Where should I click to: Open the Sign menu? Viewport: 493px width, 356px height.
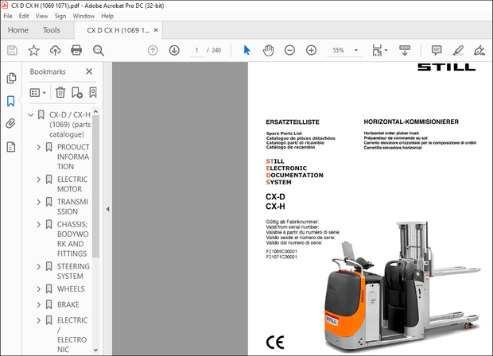click(60, 16)
